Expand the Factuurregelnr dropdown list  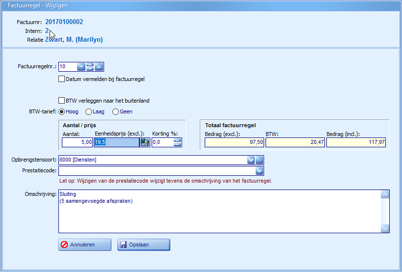(x=81, y=67)
